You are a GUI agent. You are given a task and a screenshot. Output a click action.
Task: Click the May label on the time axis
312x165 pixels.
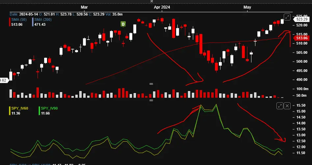(247, 7)
